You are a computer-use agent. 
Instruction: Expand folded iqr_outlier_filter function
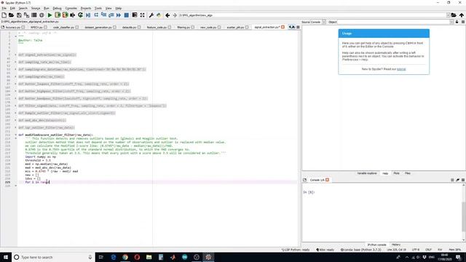(x=16, y=127)
